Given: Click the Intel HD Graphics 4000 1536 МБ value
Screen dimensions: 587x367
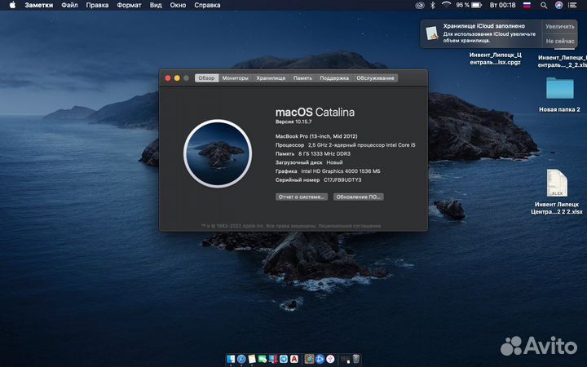Looking at the screenshot, I should tap(340, 171).
